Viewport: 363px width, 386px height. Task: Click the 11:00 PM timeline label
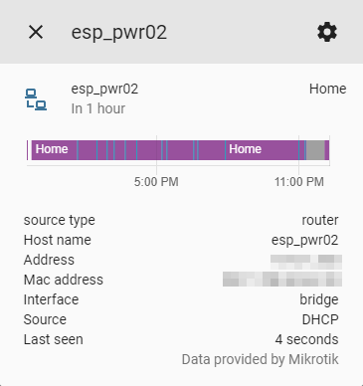299,182
